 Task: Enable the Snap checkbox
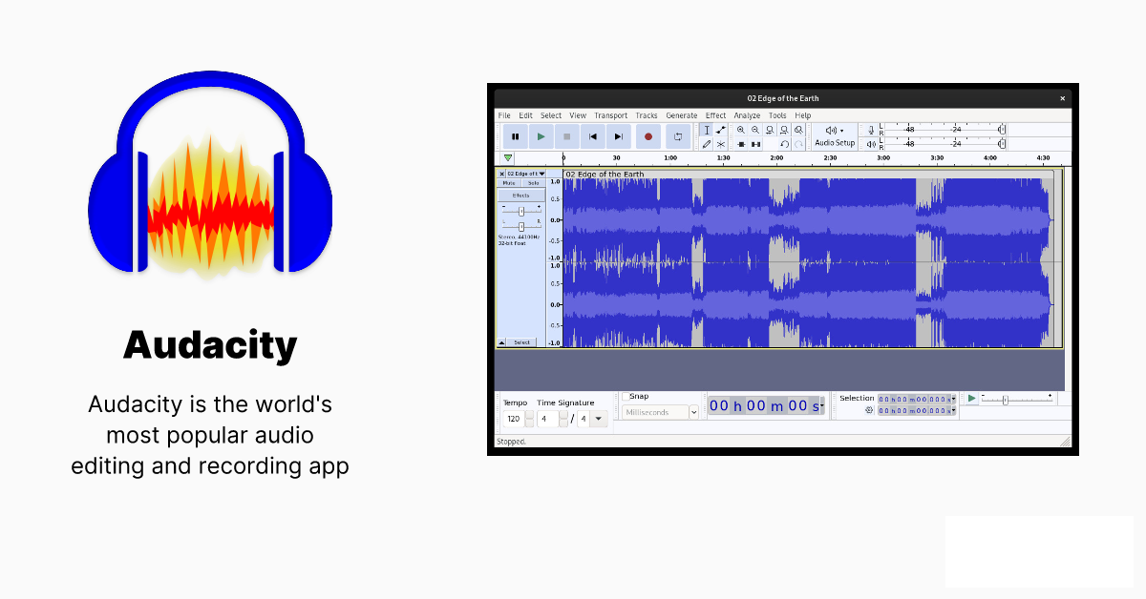626,397
